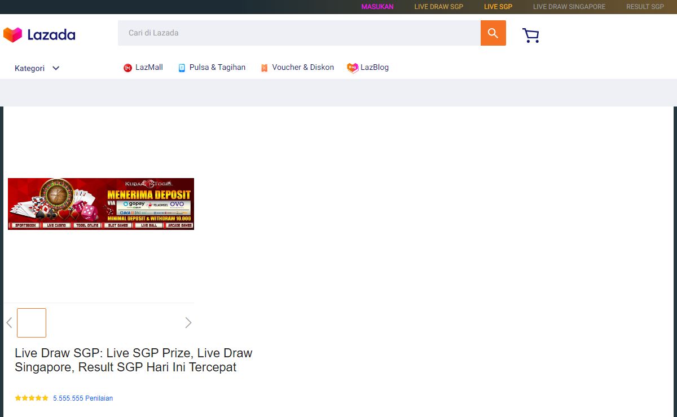Open the RESULT SGP menu link
The height and width of the screenshot is (417, 677).
[x=645, y=7]
